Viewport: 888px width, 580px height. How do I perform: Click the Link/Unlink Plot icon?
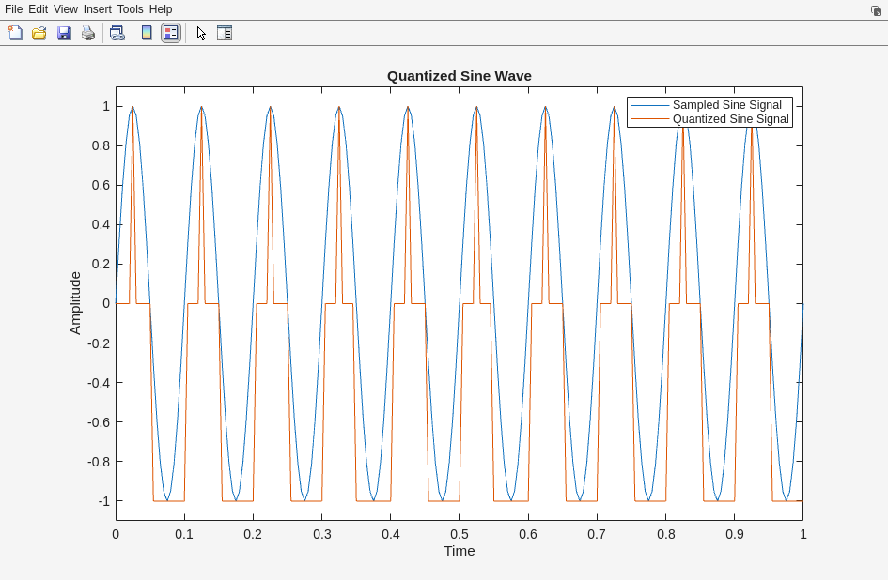(x=117, y=33)
